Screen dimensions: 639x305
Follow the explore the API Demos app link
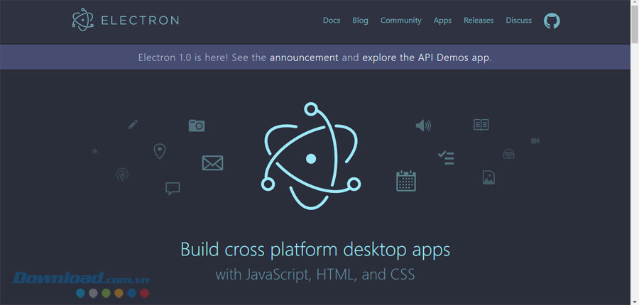426,57
